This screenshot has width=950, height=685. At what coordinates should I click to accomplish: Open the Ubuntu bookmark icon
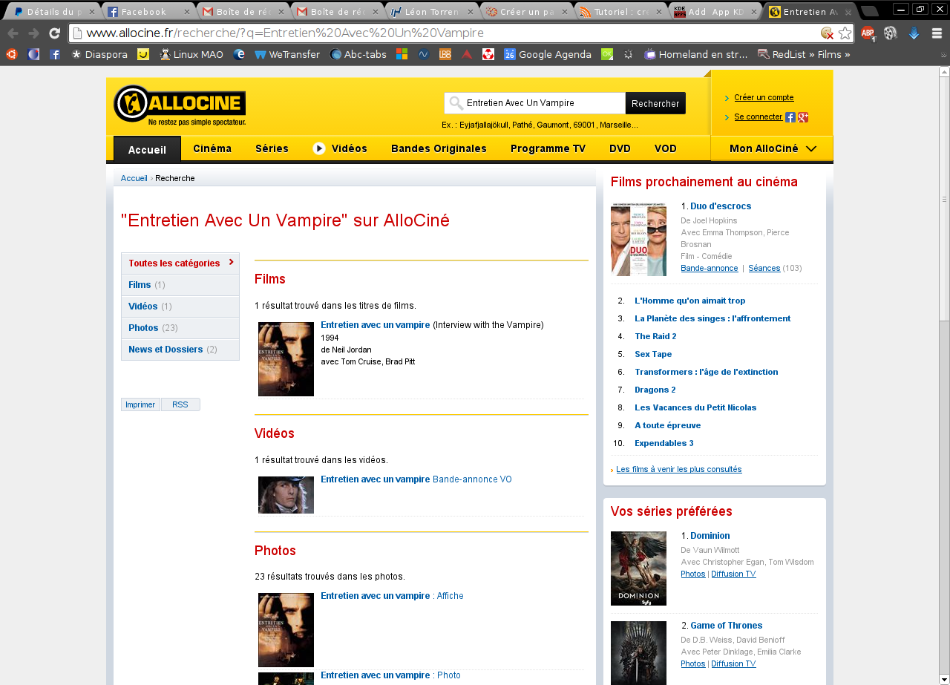point(11,54)
